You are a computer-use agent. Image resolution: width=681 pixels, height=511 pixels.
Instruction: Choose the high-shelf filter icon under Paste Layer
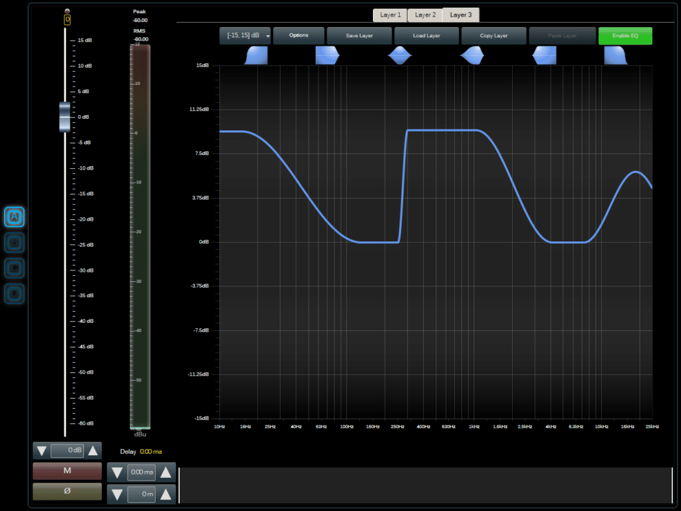(x=544, y=56)
